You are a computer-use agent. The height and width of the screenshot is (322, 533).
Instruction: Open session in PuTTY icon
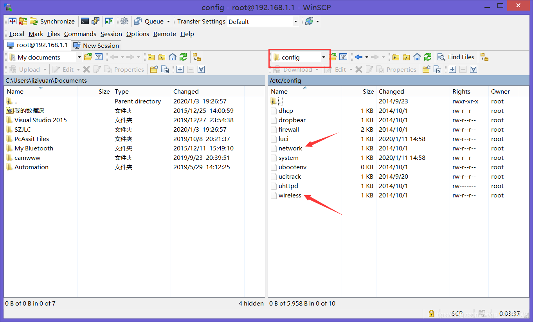(95, 21)
